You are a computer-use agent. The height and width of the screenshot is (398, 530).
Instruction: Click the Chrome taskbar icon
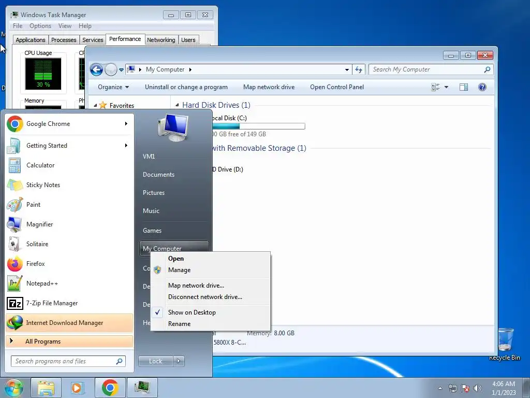[110, 388]
